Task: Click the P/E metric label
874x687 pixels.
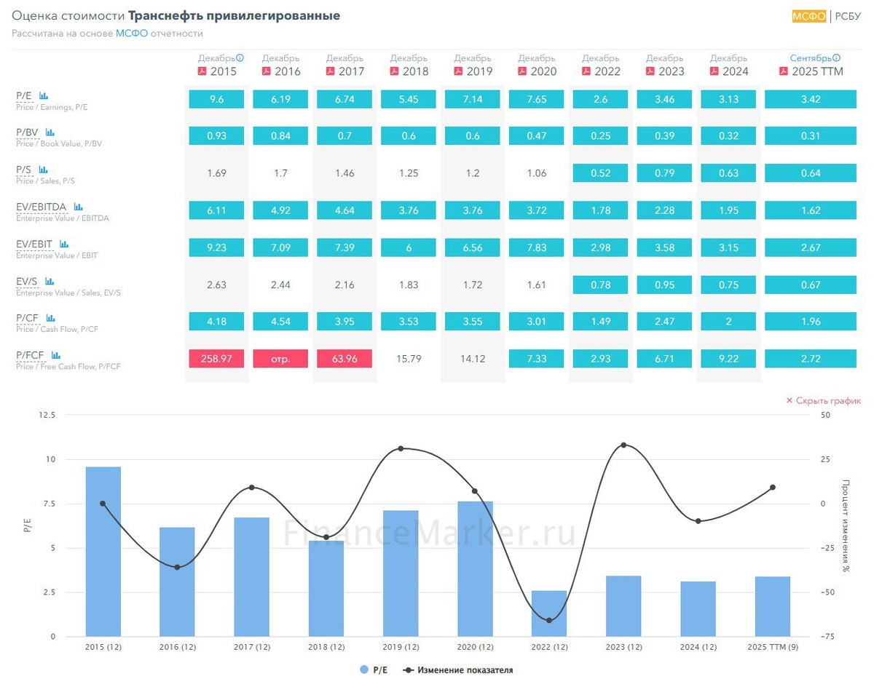Action: (25, 96)
